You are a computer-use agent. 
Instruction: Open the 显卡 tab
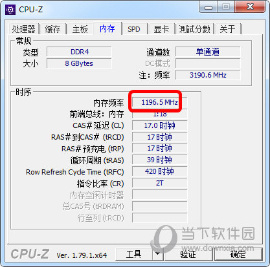(x=161, y=29)
